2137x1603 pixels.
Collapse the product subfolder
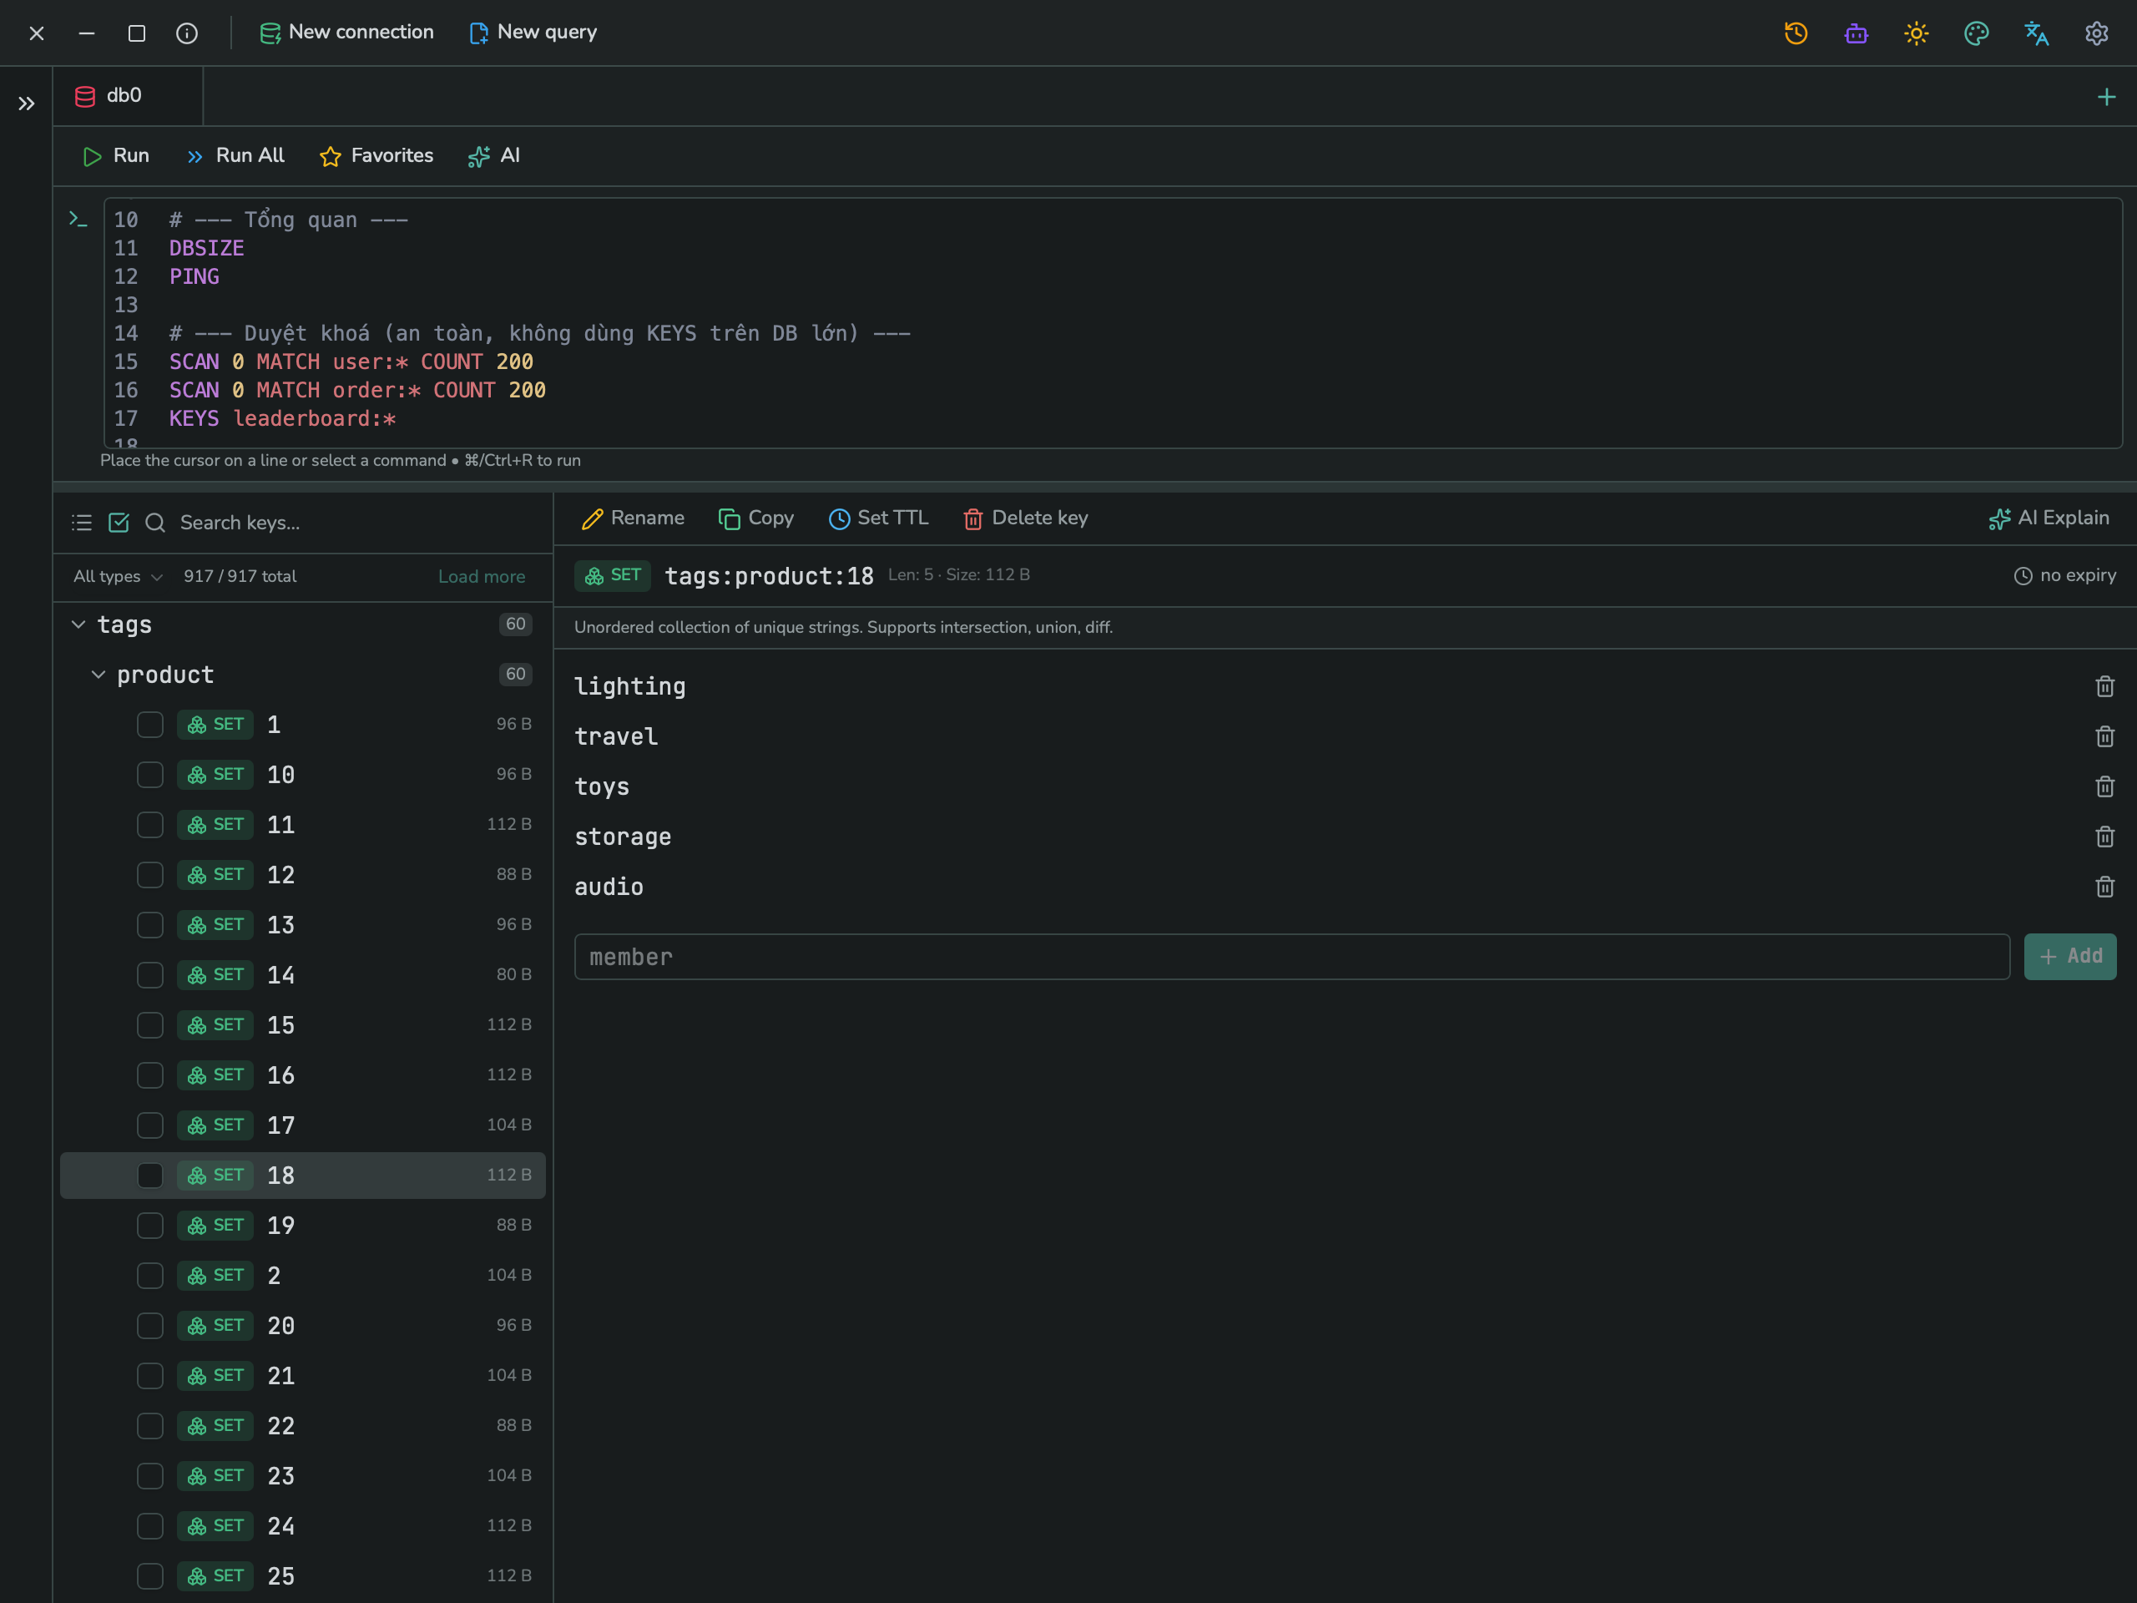click(98, 675)
